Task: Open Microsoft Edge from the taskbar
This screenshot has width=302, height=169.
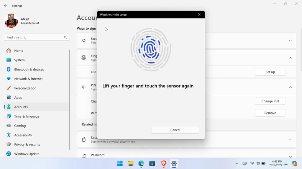Action: click(141, 163)
